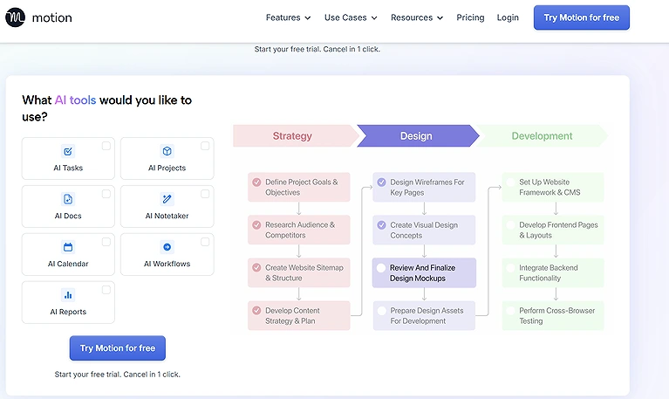Screen dimensions: 669x399
Task: Expand the Use Cases dropdown menu
Action: [x=351, y=17]
